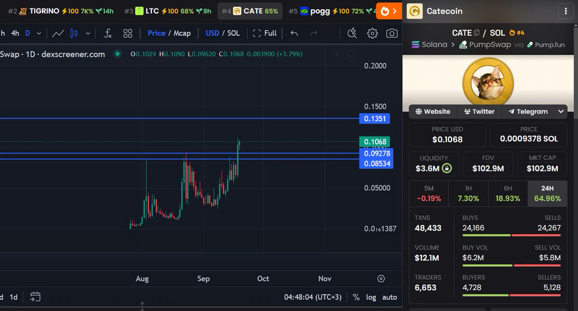This screenshot has width=578, height=311.
Task: Select the 4h timeframe
Action: point(15,33)
